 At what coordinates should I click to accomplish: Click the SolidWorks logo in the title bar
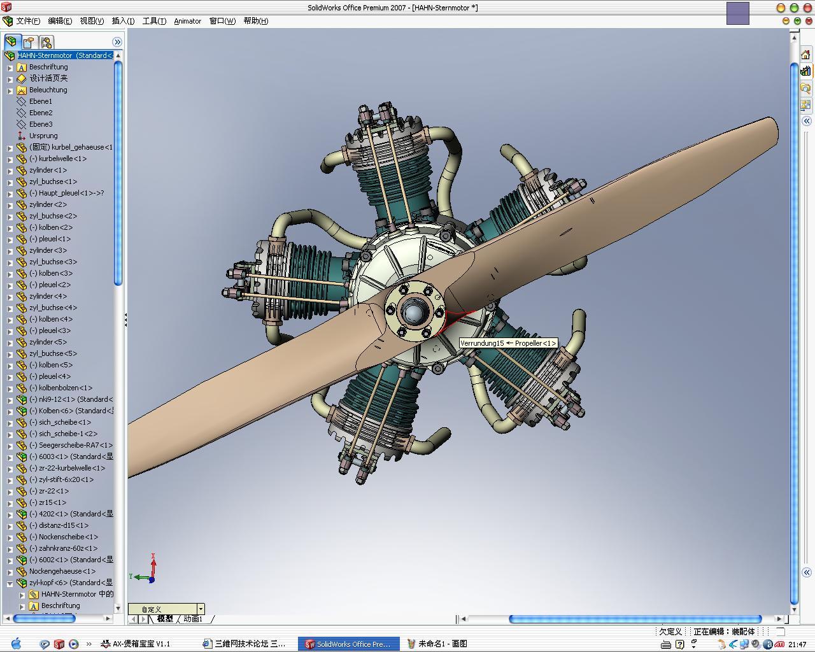[6, 7]
